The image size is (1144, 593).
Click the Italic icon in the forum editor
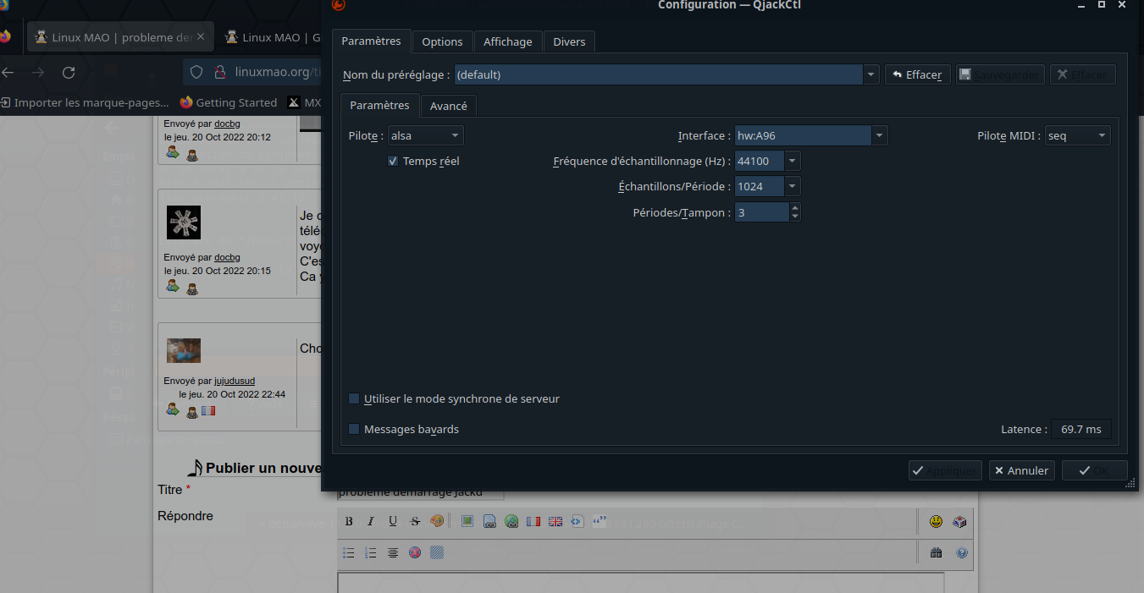pyautogui.click(x=370, y=522)
